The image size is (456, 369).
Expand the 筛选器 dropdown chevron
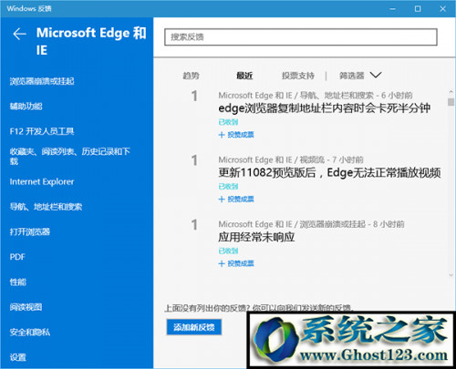pyautogui.click(x=376, y=75)
